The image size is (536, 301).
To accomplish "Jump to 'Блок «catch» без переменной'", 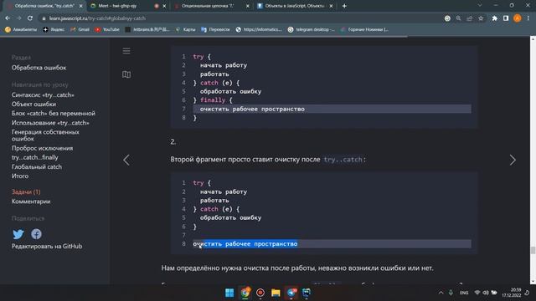I will coord(54,114).
